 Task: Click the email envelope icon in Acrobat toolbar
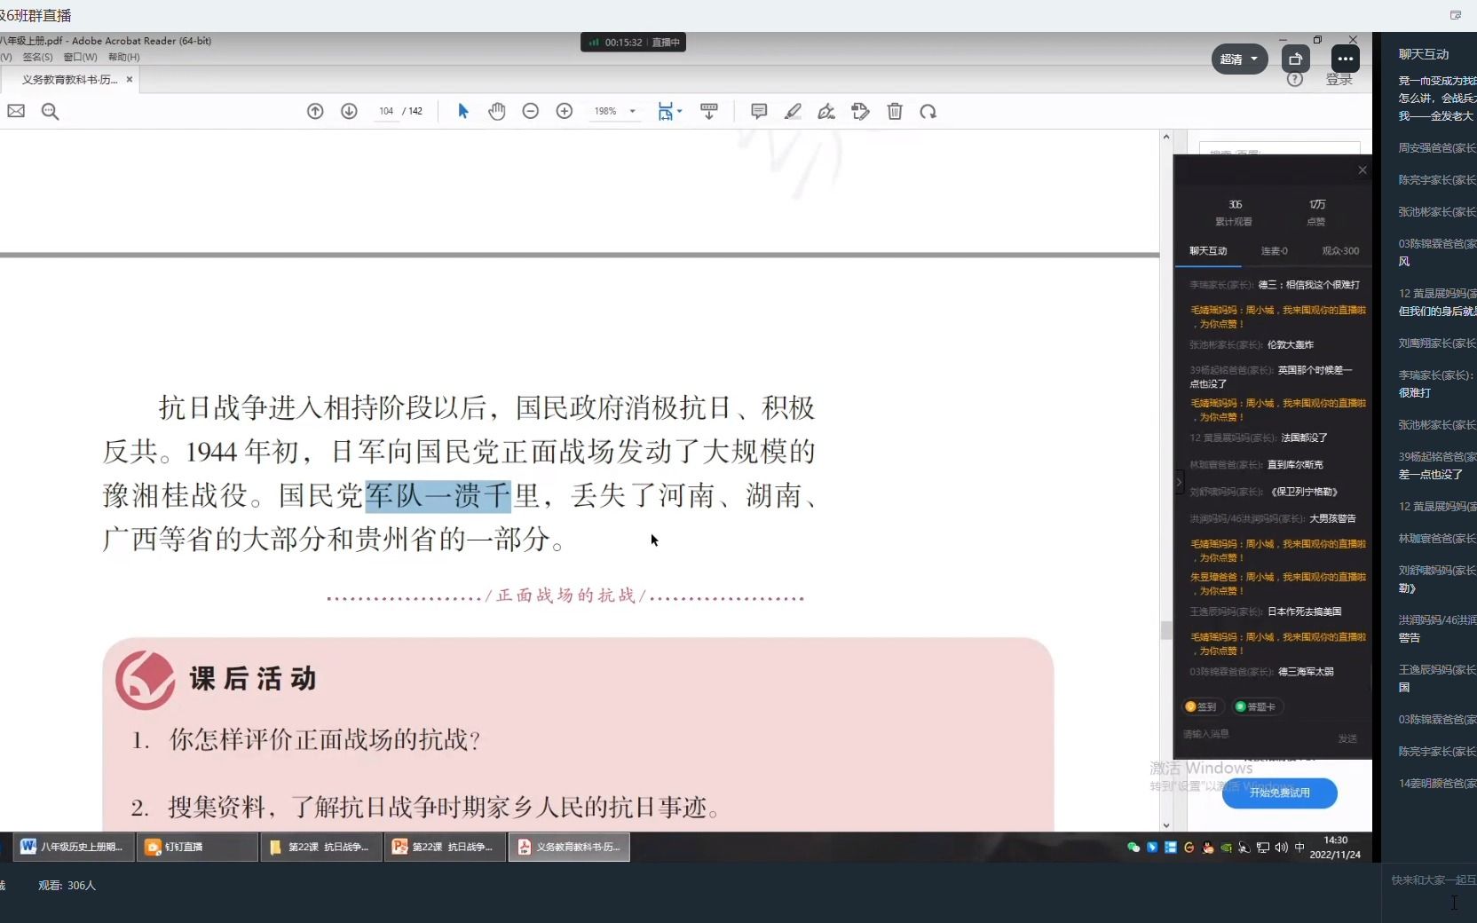[16, 111]
